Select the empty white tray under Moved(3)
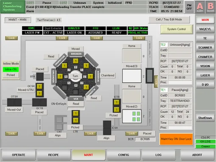 coord(132,76)
